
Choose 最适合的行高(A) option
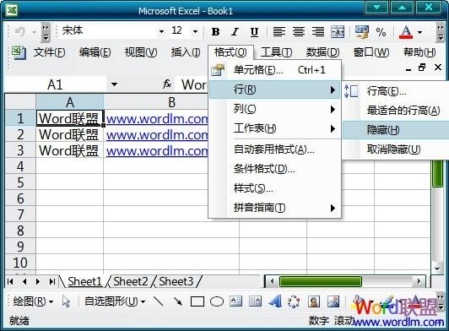396,111
